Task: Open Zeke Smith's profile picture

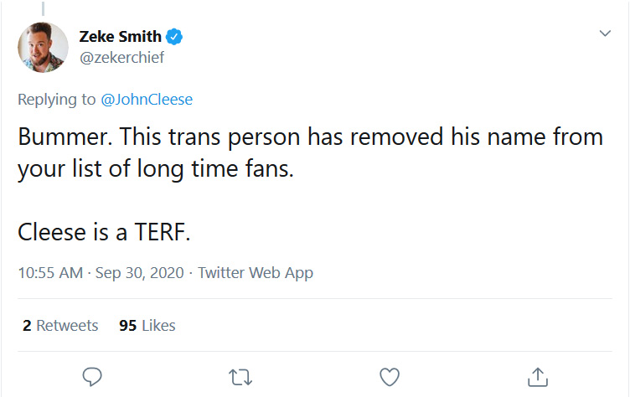Action: click(43, 47)
